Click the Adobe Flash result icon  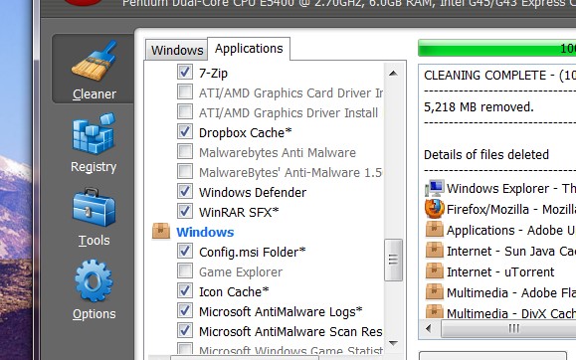click(x=435, y=292)
